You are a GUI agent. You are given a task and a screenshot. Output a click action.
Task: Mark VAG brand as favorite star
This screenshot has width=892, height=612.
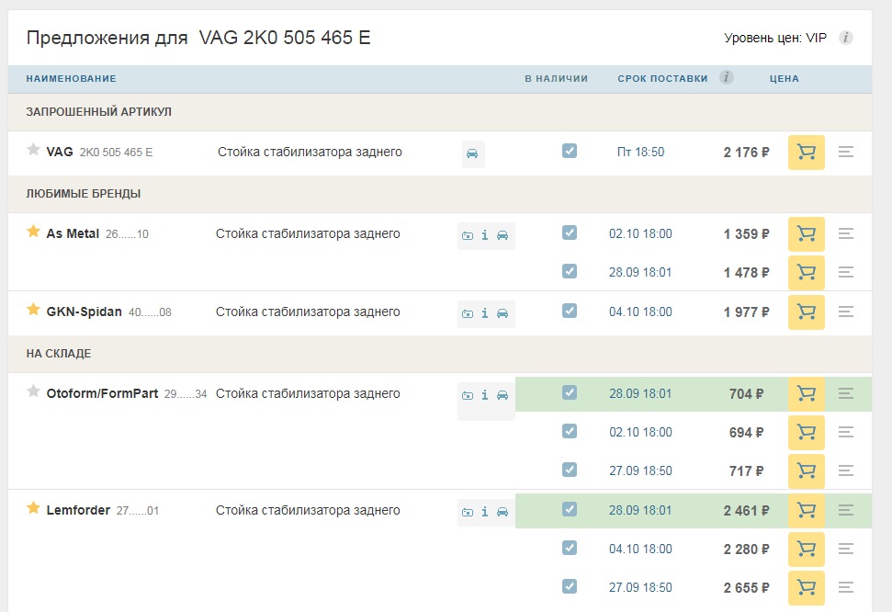(34, 150)
